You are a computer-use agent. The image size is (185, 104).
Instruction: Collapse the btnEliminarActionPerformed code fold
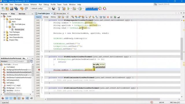pyautogui.click(x=42, y=77)
